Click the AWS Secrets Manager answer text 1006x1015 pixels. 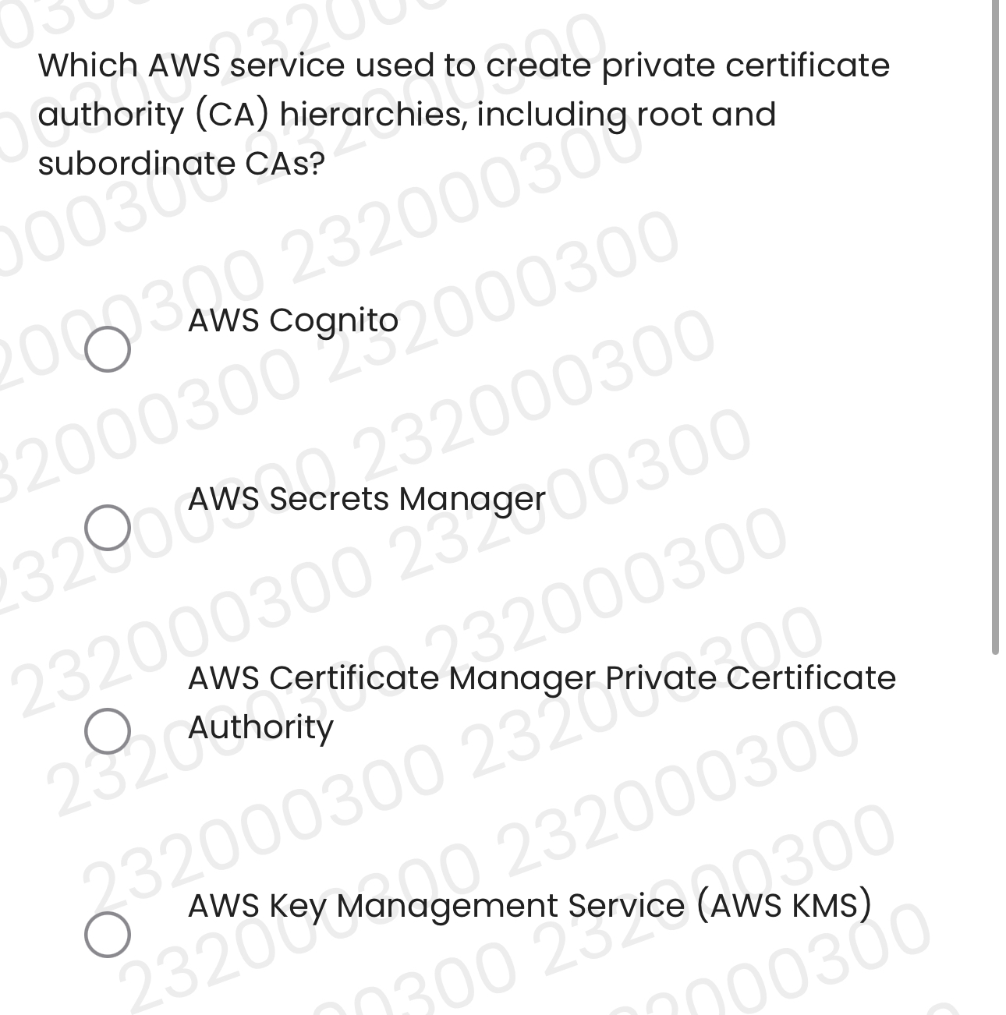click(365, 500)
